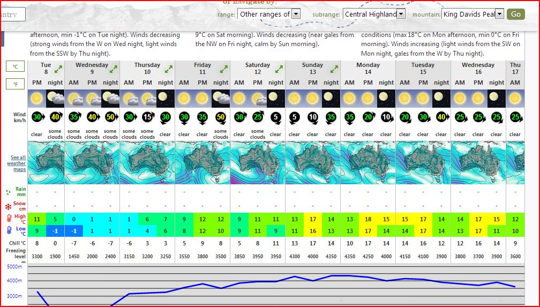Screen dimensions: 540x307
Task: Click Saturday 12 PM partly cloudy icon
Action: (x=258, y=98)
